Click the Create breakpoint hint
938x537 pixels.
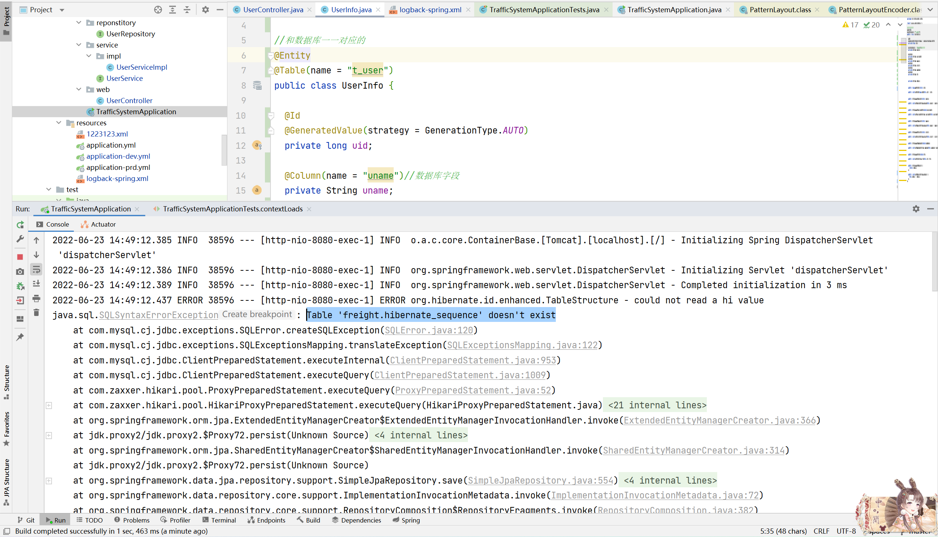tap(257, 314)
